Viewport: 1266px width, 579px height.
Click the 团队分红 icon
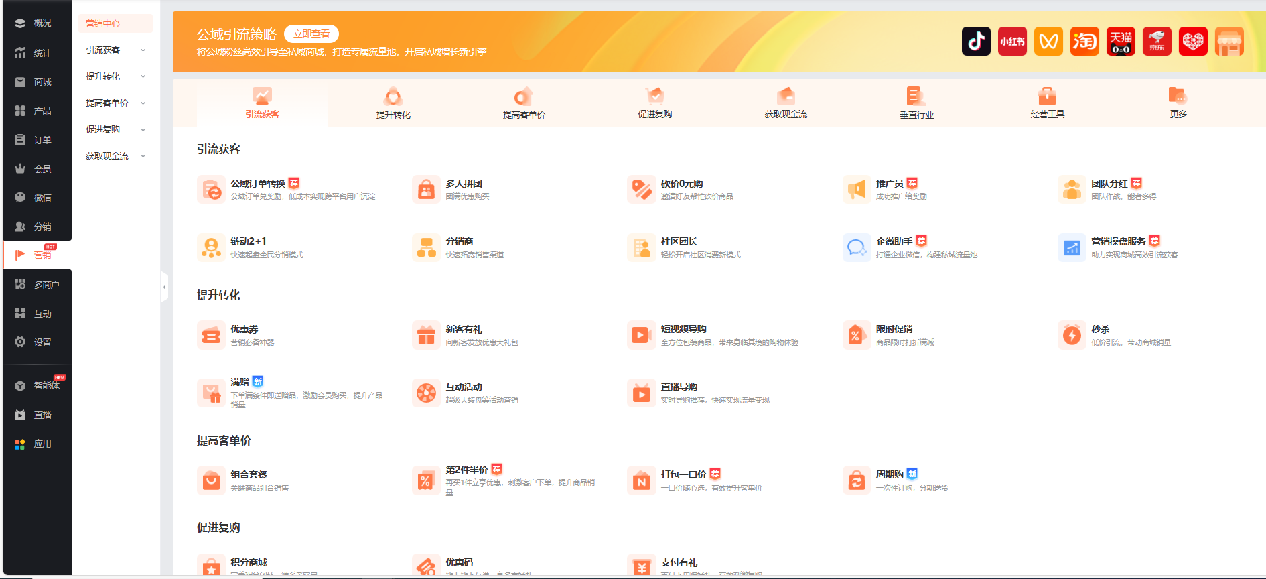pyautogui.click(x=1072, y=190)
